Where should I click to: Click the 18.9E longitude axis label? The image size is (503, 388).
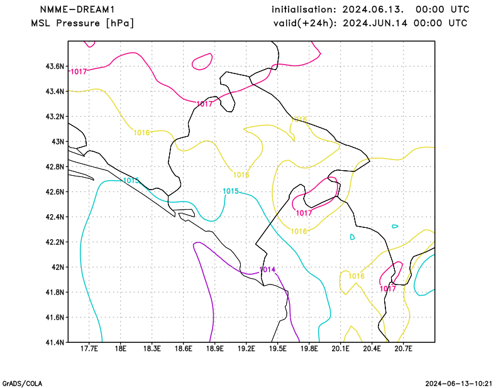(x=214, y=348)
